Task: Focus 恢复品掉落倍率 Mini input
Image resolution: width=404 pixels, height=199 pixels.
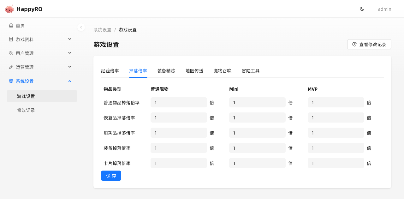Action: (x=257, y=118)
